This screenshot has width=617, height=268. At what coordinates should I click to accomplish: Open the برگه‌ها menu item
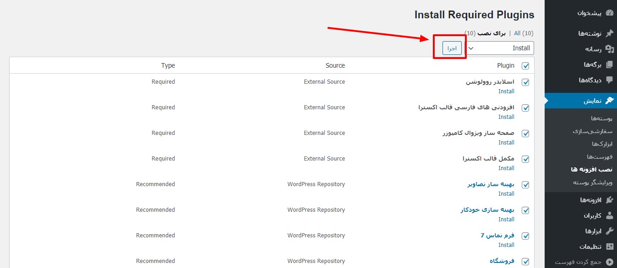[581, 64]
